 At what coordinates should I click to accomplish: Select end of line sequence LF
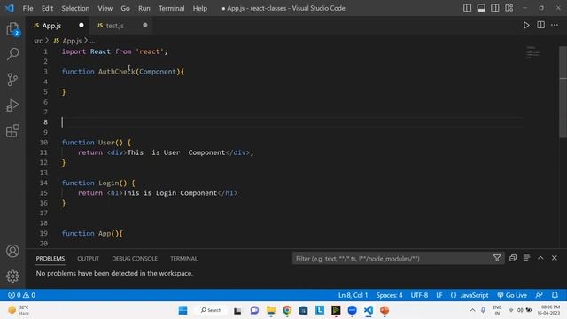pos(439,295)
